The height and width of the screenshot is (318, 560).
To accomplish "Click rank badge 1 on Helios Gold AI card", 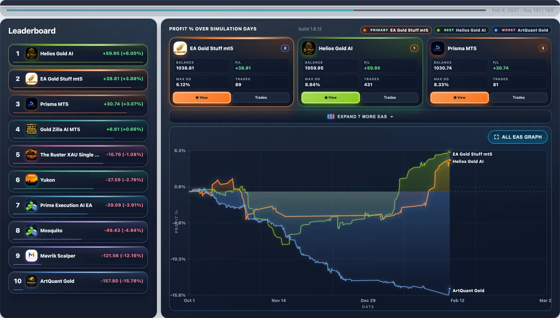I will click(414, 48).
